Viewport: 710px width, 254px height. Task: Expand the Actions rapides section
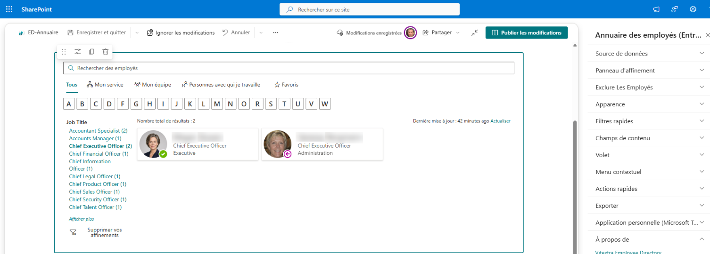click(x=649, y=189)
